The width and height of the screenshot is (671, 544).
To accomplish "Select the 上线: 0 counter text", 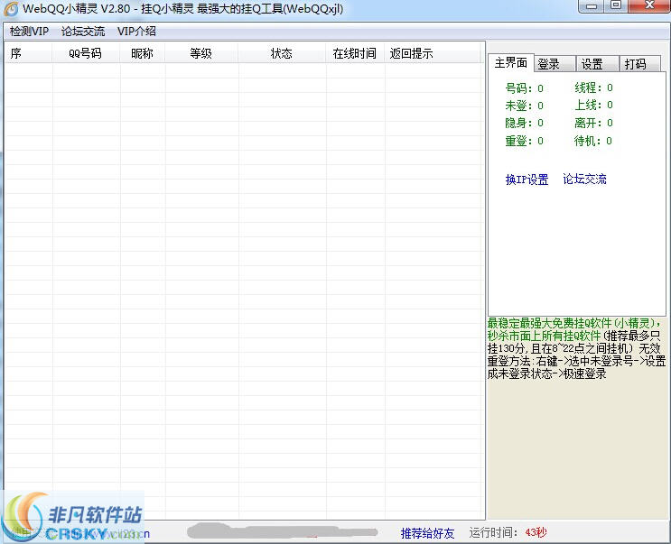I will (593, 105).
